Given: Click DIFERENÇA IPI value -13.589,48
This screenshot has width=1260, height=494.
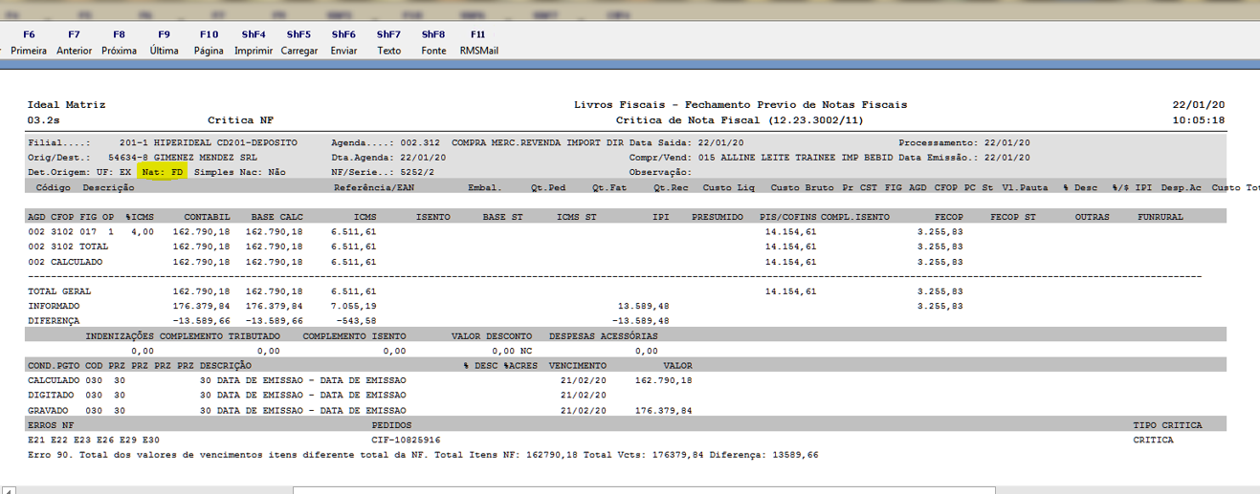Looking at the screenshot, I should point(640,321).
